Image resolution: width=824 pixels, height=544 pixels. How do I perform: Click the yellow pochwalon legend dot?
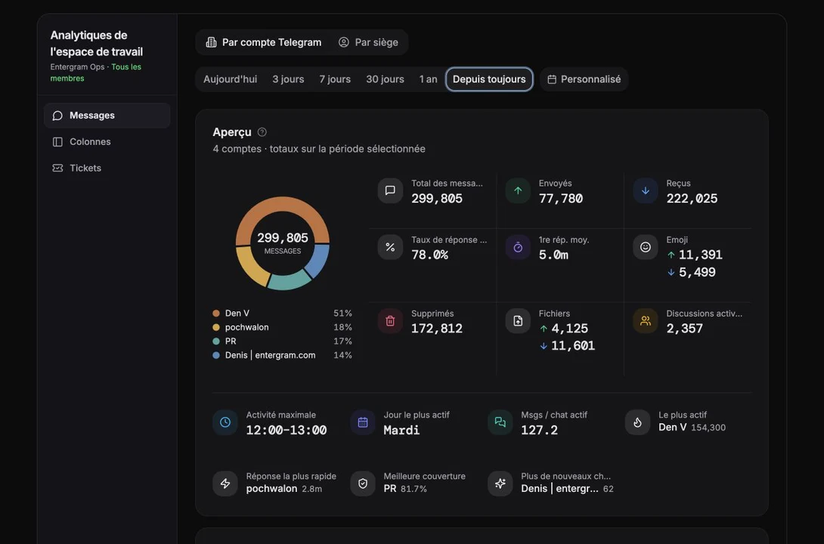tap(216, 327)
